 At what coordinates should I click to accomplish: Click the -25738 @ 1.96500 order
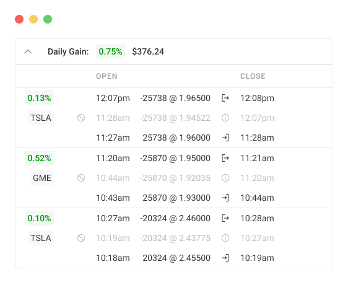175,98
